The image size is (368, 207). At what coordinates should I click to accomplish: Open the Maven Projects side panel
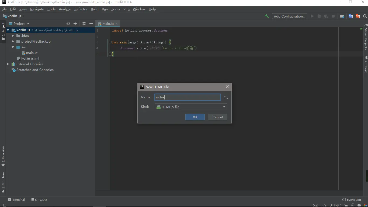[x=366, y=37]
